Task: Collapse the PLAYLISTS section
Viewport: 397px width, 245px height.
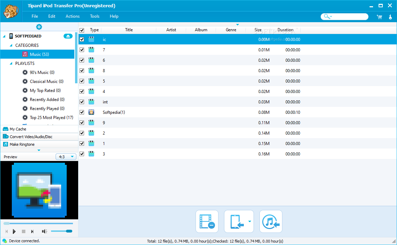Action: tap(11, 64)
